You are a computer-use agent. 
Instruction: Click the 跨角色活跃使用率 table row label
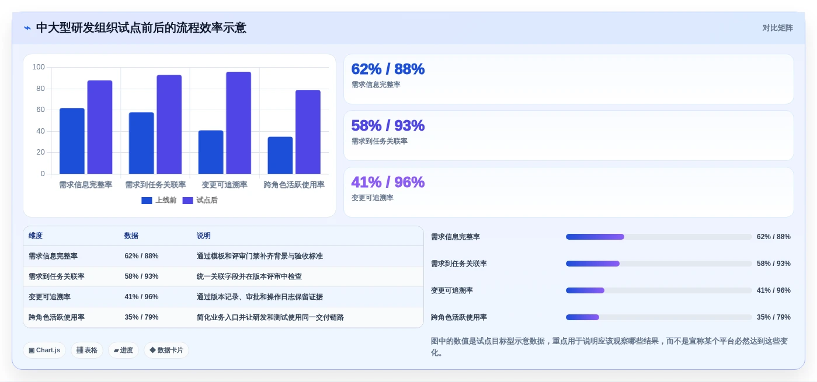pyautogui.click(x=57, y=317)
